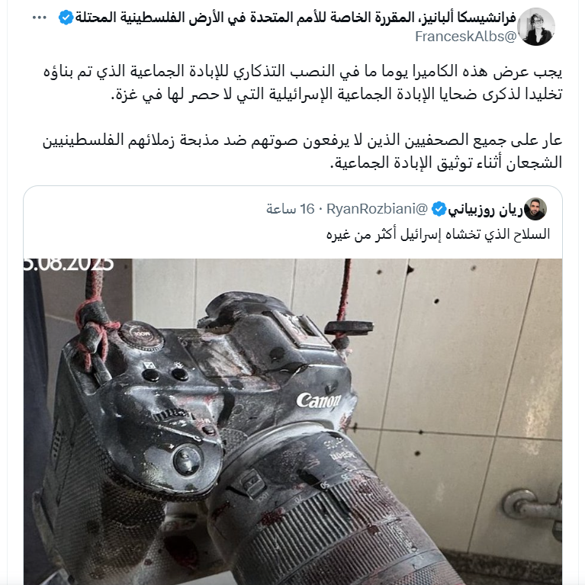Click the verified badge beside ريان روزبياني
This screenshot has width=585, height=585.
tap(439, 209)
